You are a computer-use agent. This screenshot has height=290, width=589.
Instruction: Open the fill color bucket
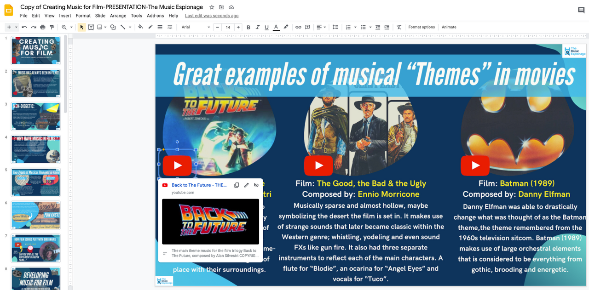point(140,27)
